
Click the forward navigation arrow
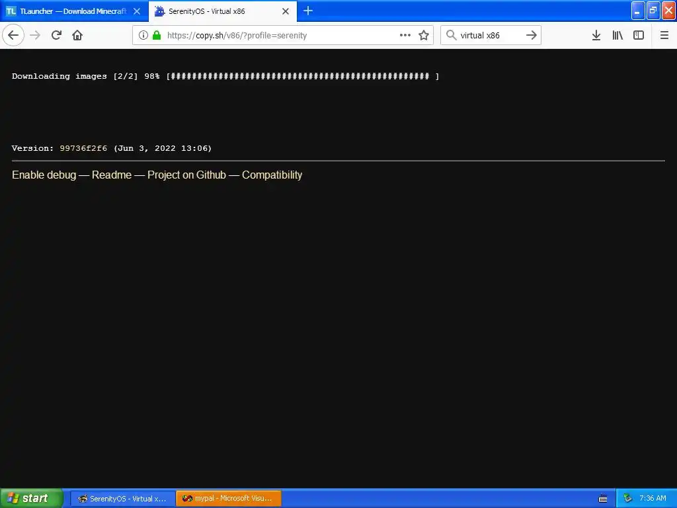click(35, 35)
